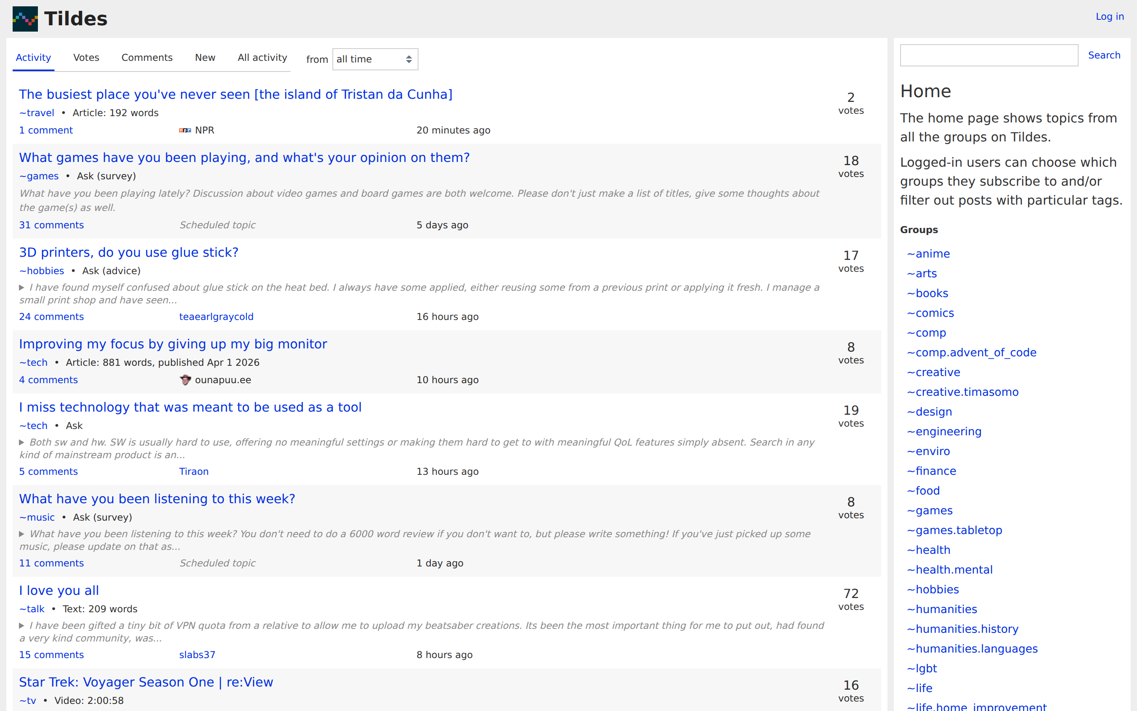Viewport: 1137px width, 711px height.
Task: Click the Log in link
Action: [x=1109, y=16]
